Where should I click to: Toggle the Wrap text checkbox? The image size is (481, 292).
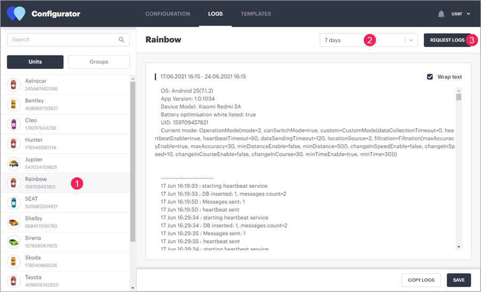pyautogui.click(x=430, y=77)
